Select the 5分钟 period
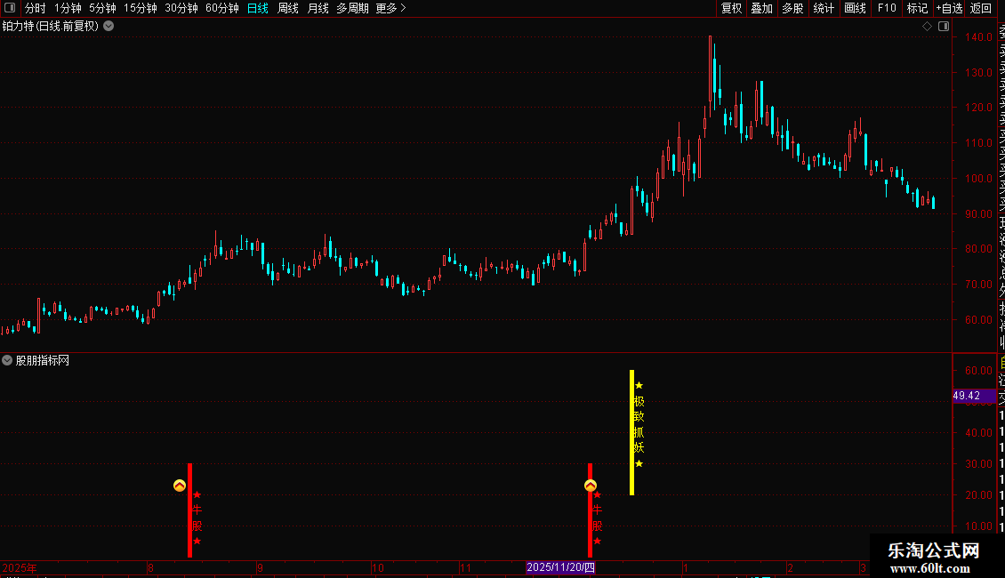The image size is (1005, 578). point(102,8)
